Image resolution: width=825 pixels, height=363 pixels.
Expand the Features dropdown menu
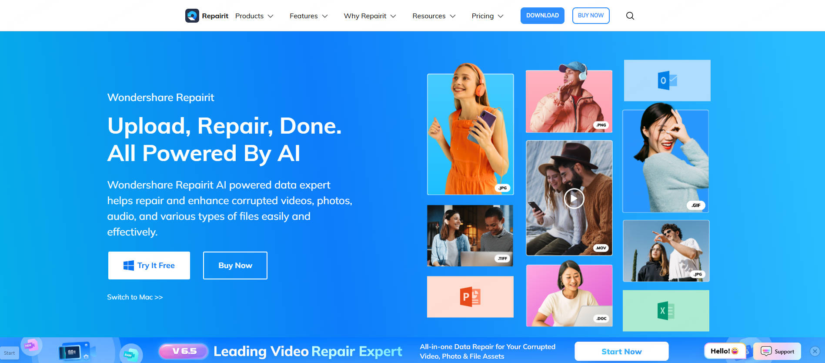tap(308, 16)
